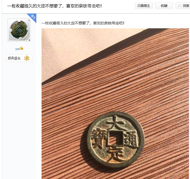Image resolution: width=190 pixels, height=179 pixels.
Task: Click the 定 character on the coin
Action: pyautogui.click(x=116, y=155)
